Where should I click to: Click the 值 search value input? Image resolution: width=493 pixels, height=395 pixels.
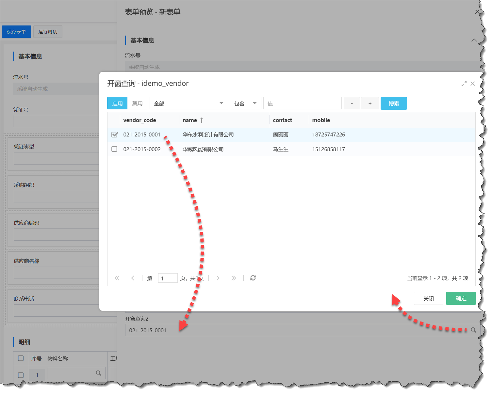pos(302,103)
